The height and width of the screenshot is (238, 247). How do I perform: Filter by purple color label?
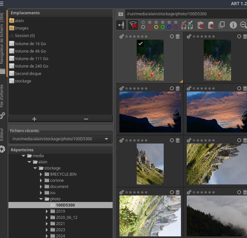click(x=176, y=27)
